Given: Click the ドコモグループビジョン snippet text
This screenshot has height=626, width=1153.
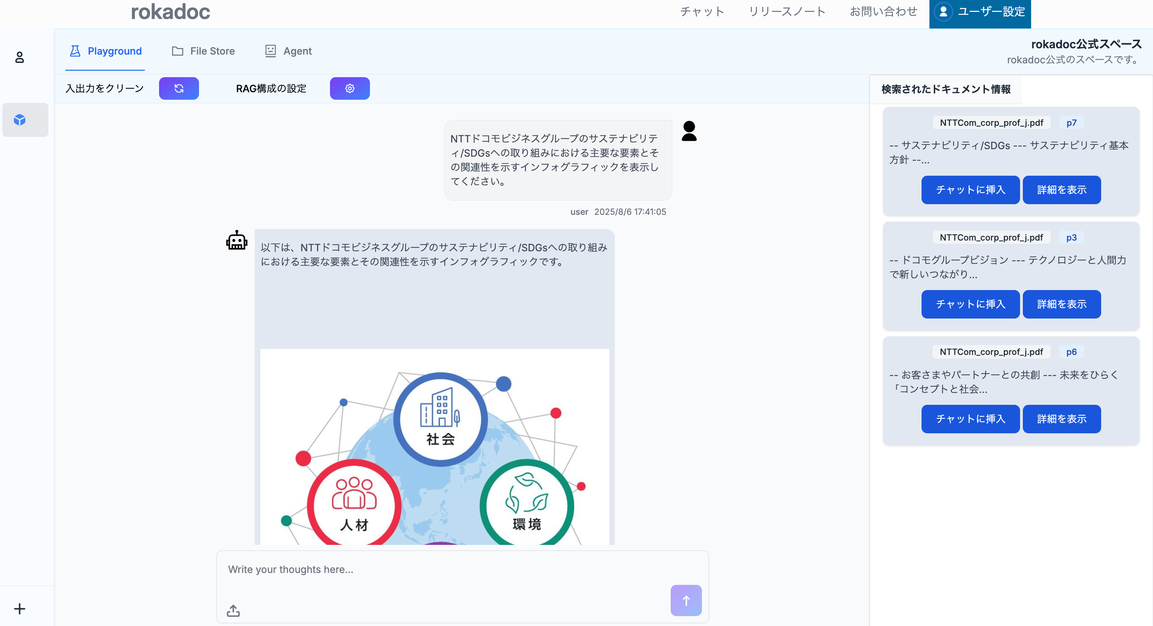Looking at the screenshot, I should coord(1007,267).
